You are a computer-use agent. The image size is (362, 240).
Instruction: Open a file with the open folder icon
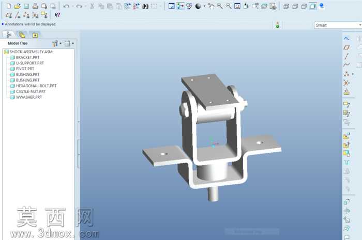click(x=17, y=6)
